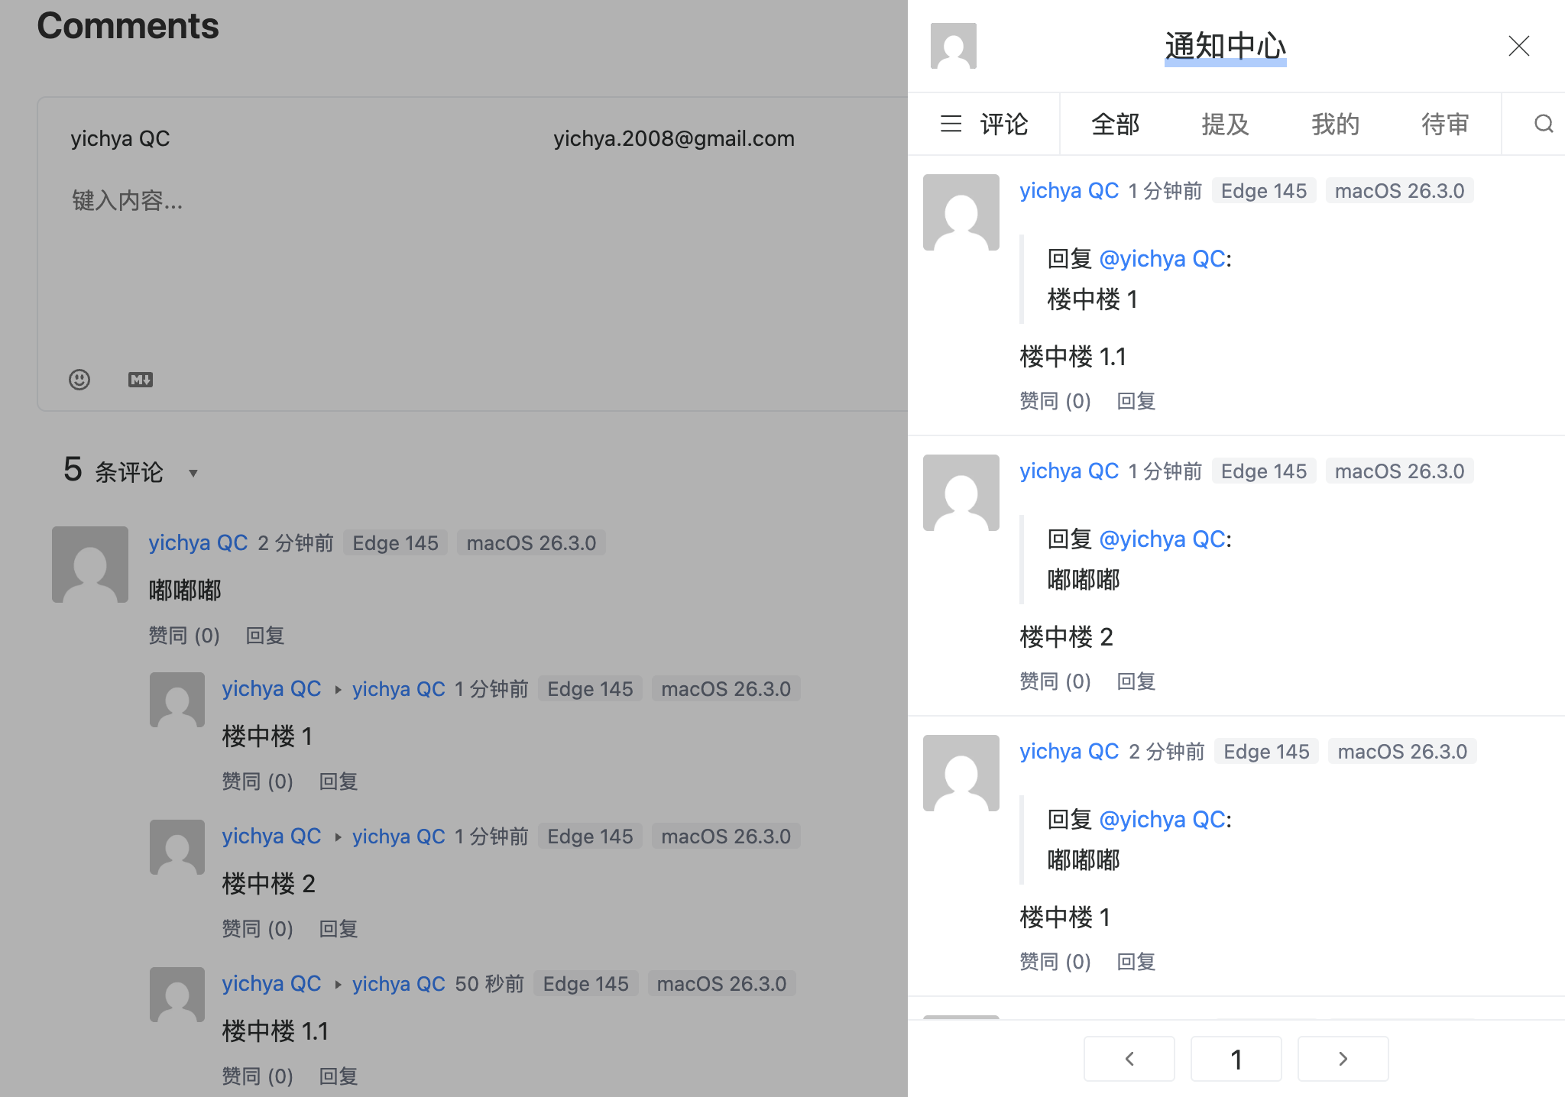Open the emoji picker in comment editor
Screen dimensions: 1565x1097
pyautogui.click(x=79, y=380)
